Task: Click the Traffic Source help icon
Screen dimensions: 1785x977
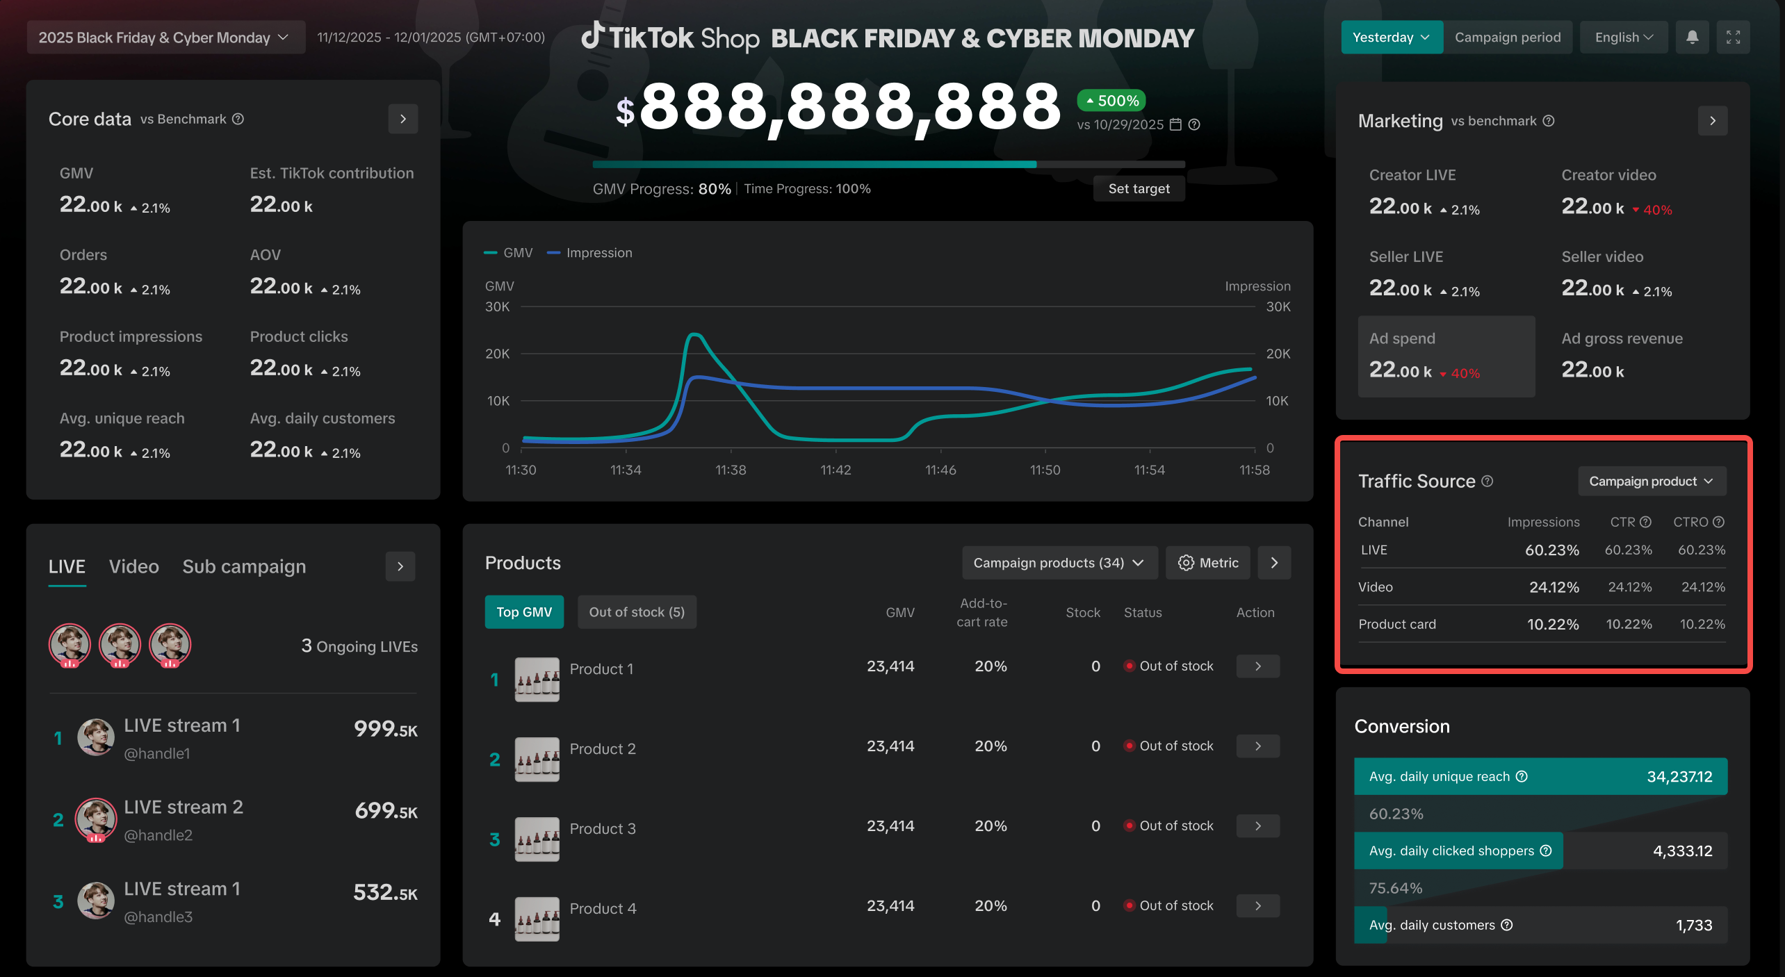Action: click(1487, 481)
